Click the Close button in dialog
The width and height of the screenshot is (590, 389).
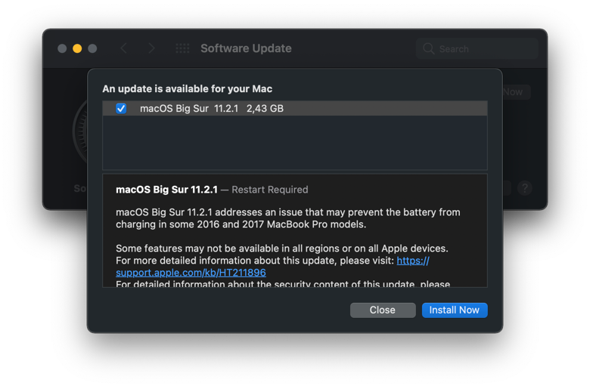pos(382,310)
